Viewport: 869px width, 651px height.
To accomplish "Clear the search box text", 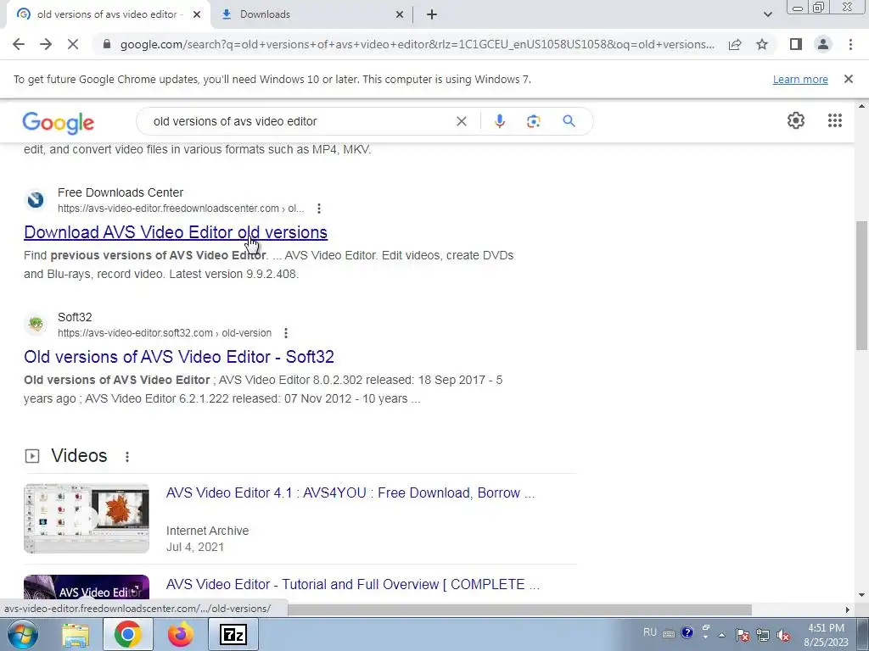I will point(461,121).
